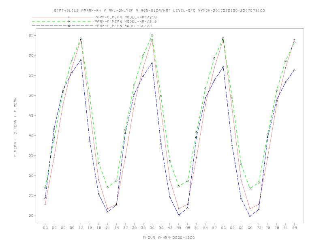
Task: Click y-axis tick value 55
Action: coord(31,75)
